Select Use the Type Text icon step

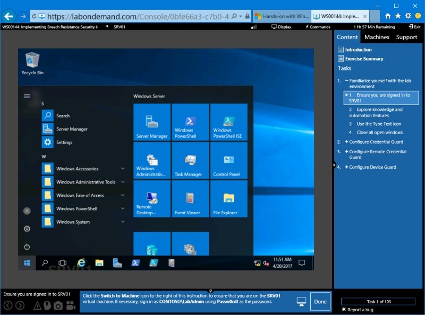[375, 124]
